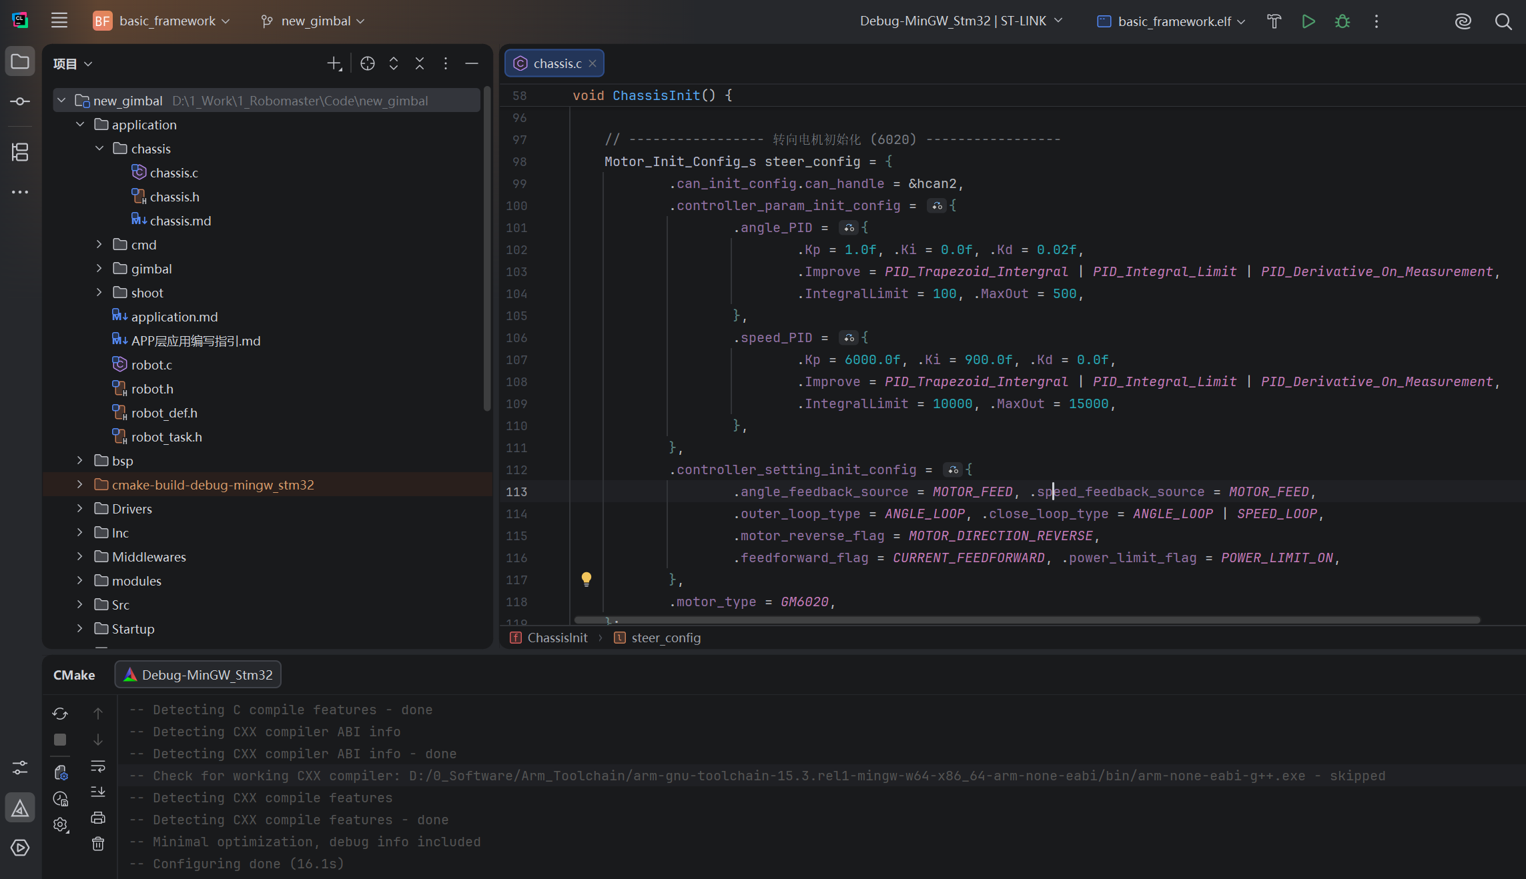This screenshot has width=1526, height=879.
Task: Click the editor horizontal scrollbar
Action: pyautogui.click(x=1027, y=620)
